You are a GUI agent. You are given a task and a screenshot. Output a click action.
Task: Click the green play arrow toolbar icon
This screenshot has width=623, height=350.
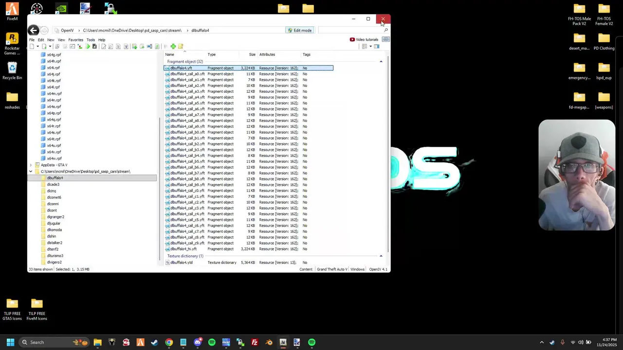click(x=88, y=47)
